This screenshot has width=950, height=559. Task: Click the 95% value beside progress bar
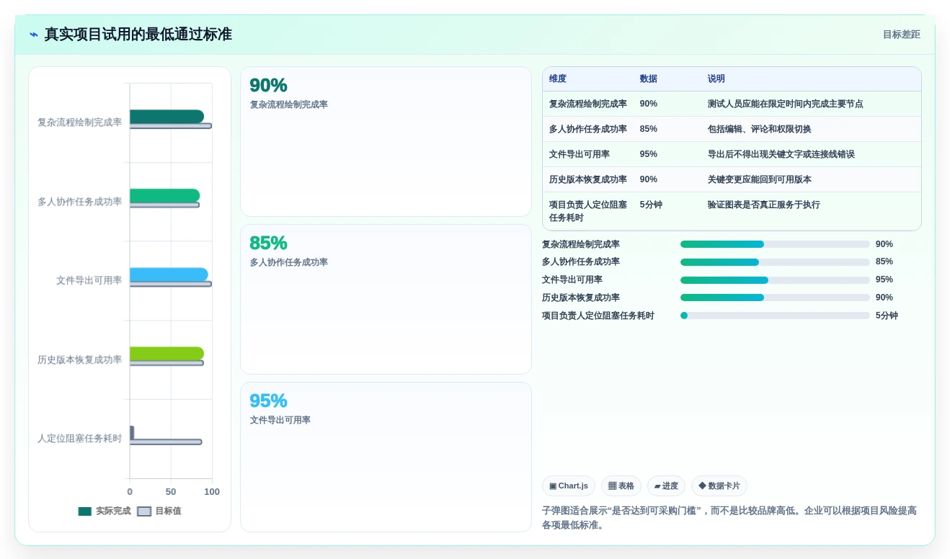click(884, 279)
